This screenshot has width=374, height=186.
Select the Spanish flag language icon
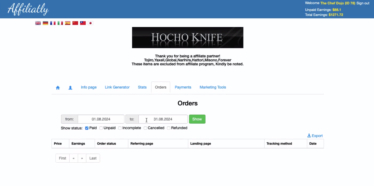click(x=68, y=23)
